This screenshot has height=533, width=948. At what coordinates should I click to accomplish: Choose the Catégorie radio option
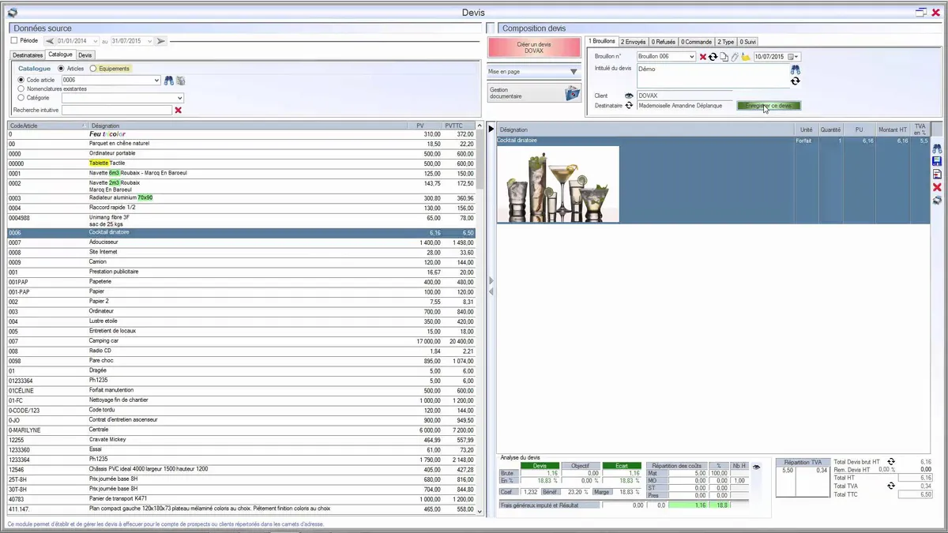[21, 97]
